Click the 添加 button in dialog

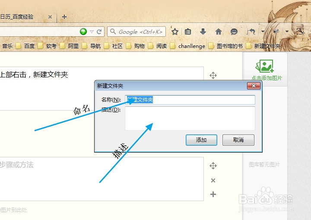point(201,140)
